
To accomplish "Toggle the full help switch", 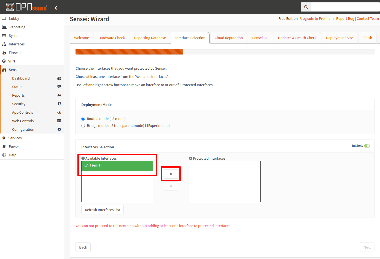I will [367, 146].
